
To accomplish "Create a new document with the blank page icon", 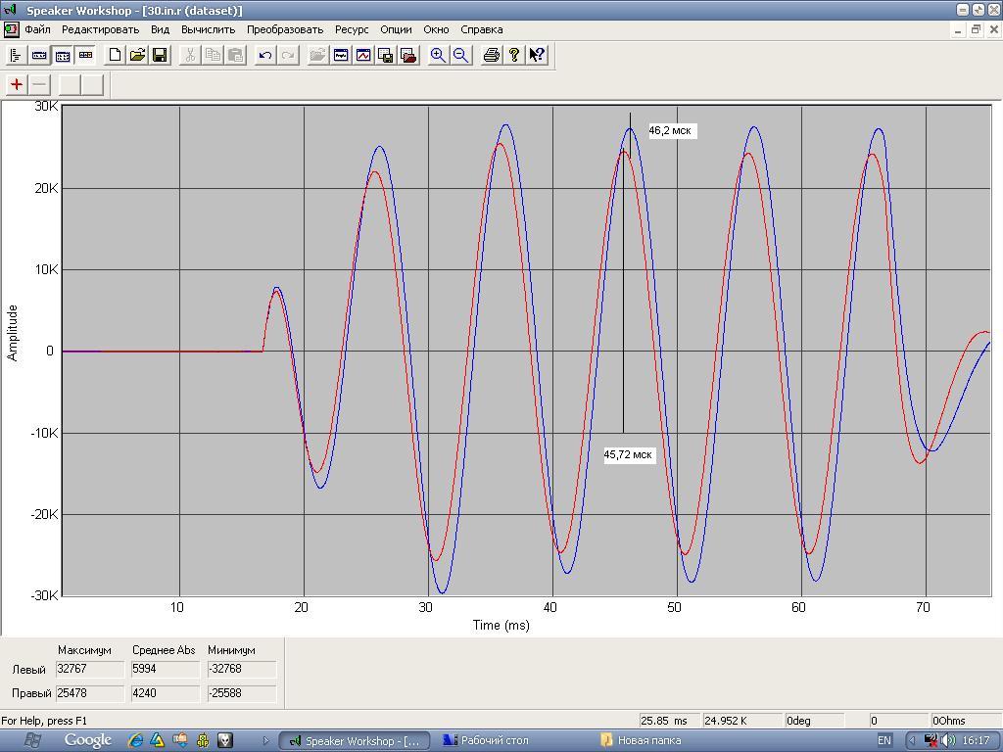I will (115, 56).
